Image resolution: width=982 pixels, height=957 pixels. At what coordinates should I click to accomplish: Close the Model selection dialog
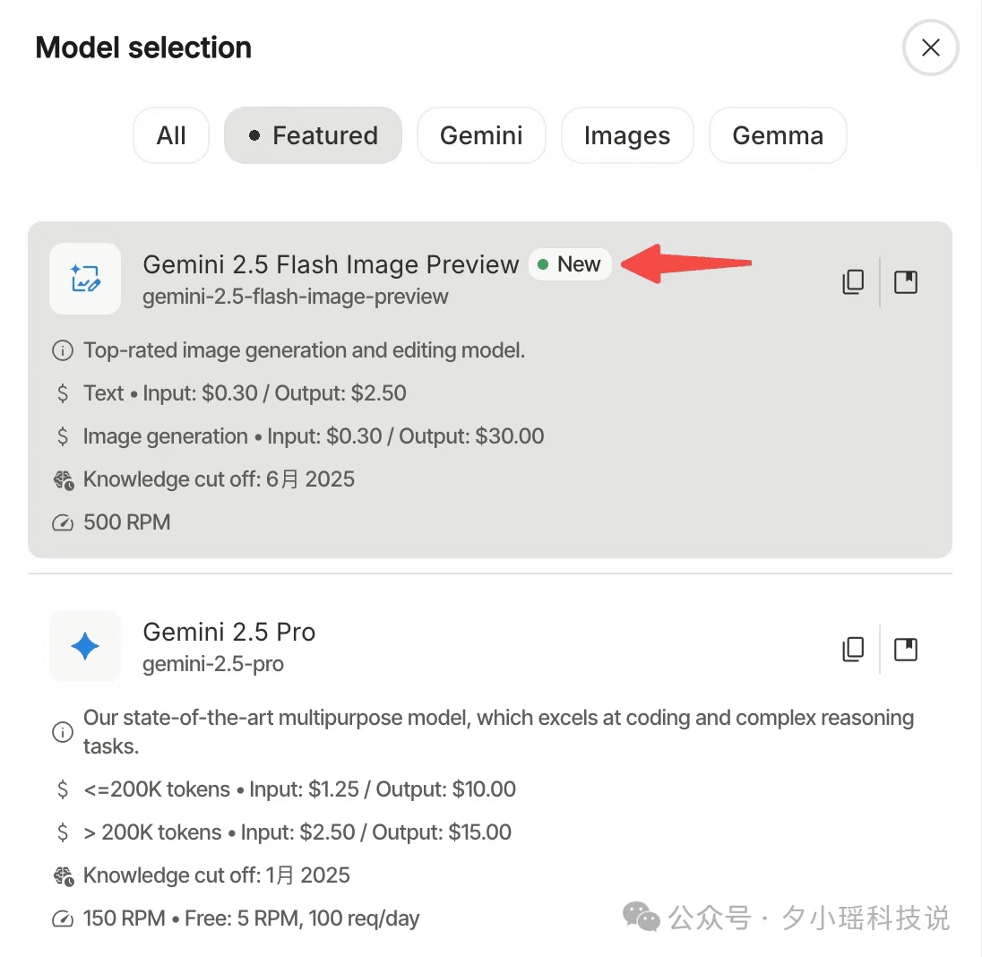[931, 47]
